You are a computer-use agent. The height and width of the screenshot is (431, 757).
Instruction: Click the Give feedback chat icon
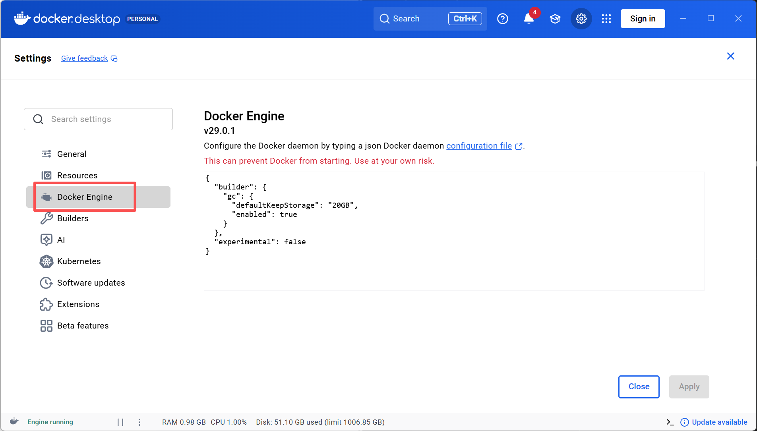click(114, 59)
